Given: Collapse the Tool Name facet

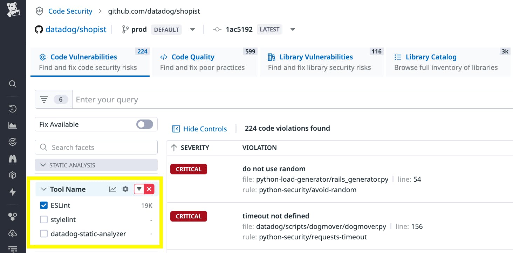Looking at the screenshot, I should [43, 189].
